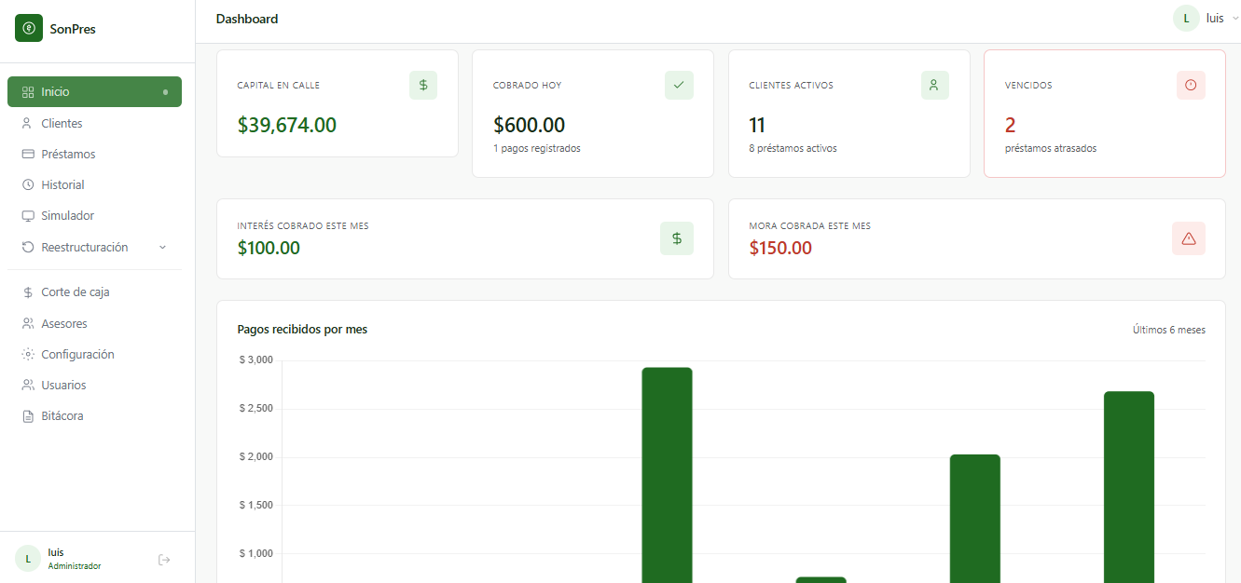
Task: Open the Clientes section
Action: pos(94,123)
